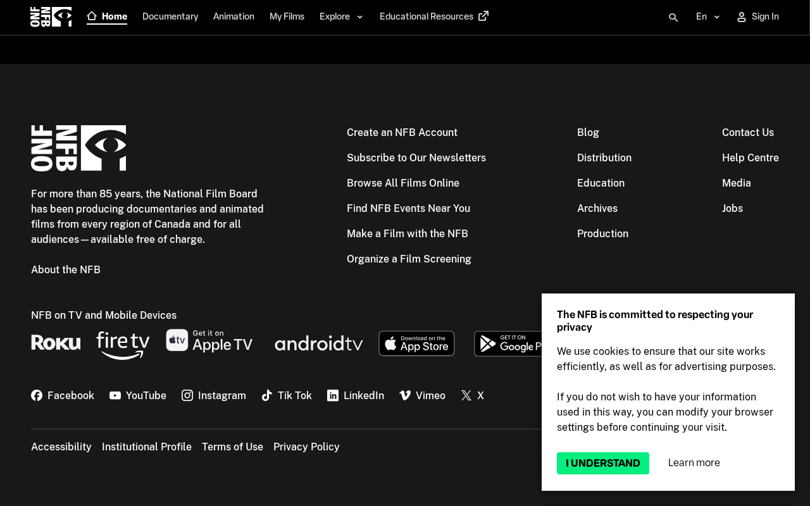Open Educational Resources external link
This screenshot has width=810, height=506.
434,17
